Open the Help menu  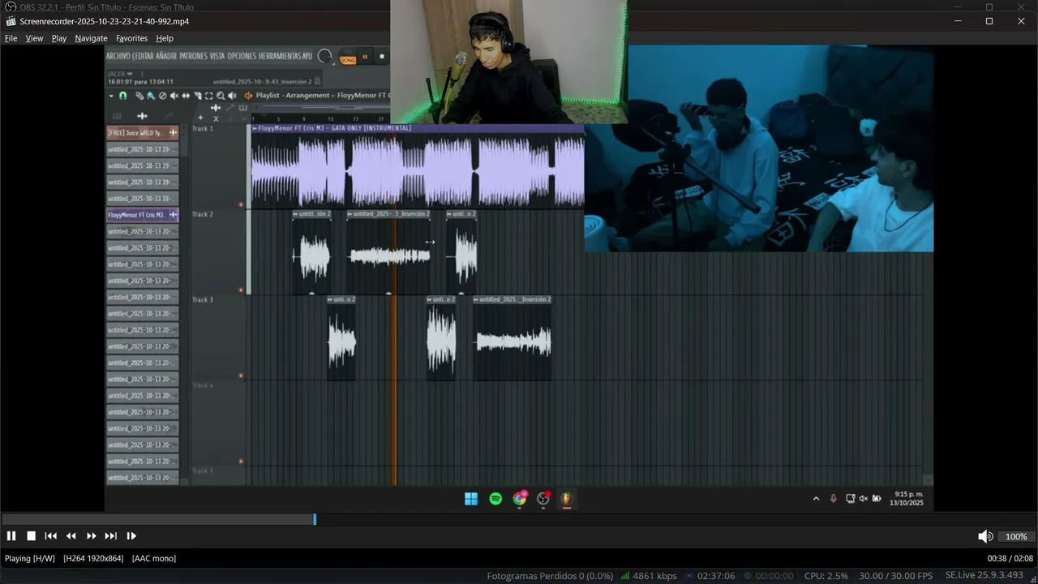pyautogui.click(x=165, y=38)
